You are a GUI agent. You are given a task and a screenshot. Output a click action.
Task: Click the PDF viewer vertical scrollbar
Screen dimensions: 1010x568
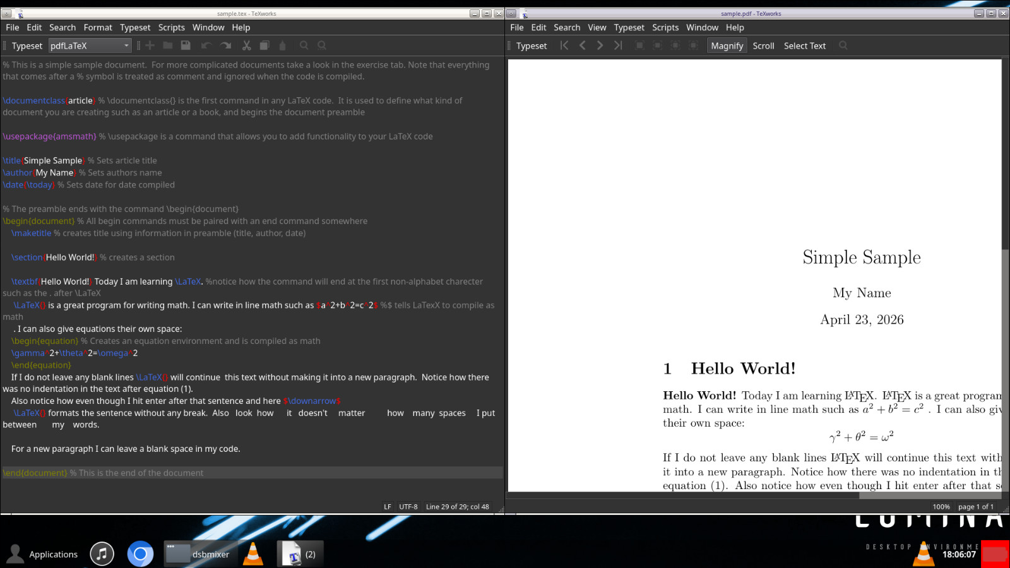(1006, 276)
